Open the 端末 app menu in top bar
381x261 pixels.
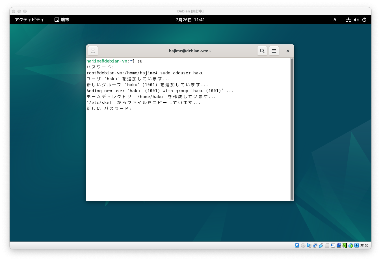62,20
